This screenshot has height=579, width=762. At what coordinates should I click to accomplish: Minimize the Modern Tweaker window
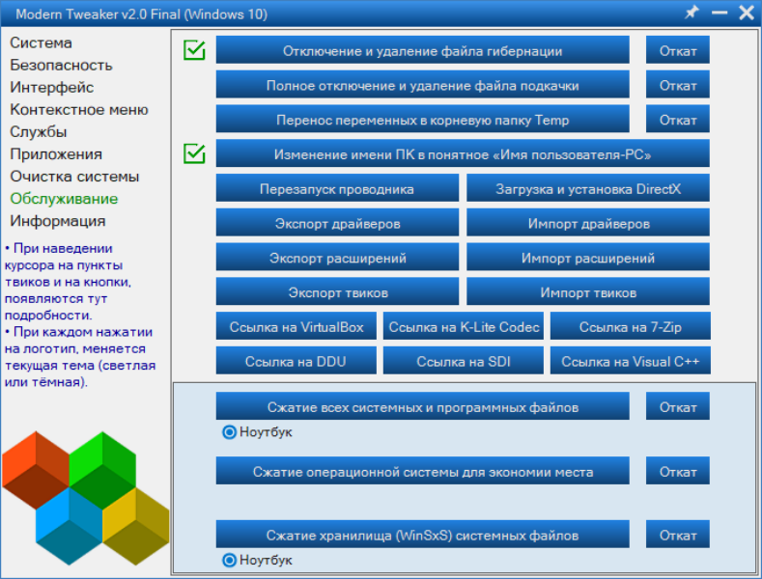pyautogui.click(x=720, y=13)
